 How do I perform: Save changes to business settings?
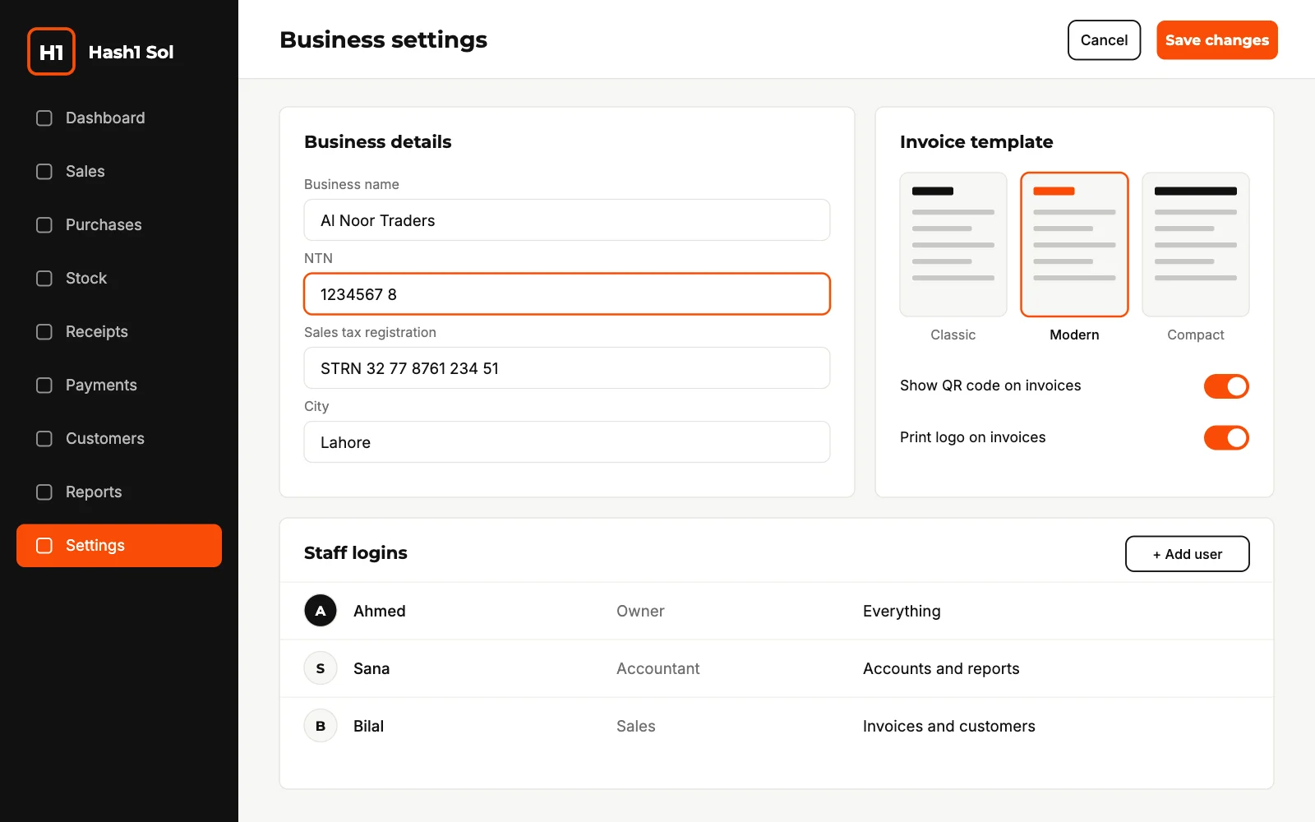coord(1216,40)
